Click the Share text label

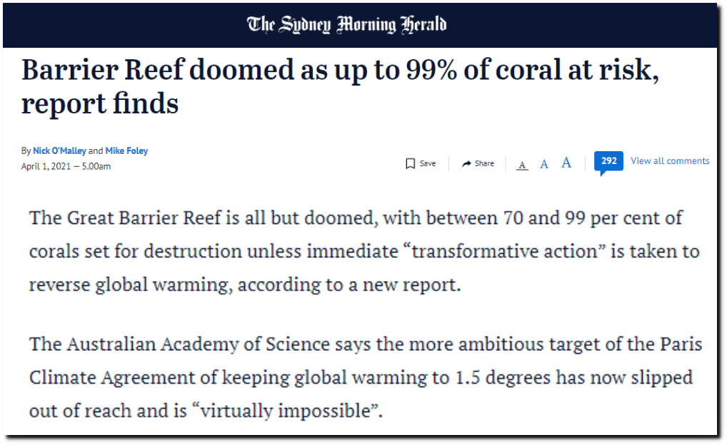click(484, 163)
